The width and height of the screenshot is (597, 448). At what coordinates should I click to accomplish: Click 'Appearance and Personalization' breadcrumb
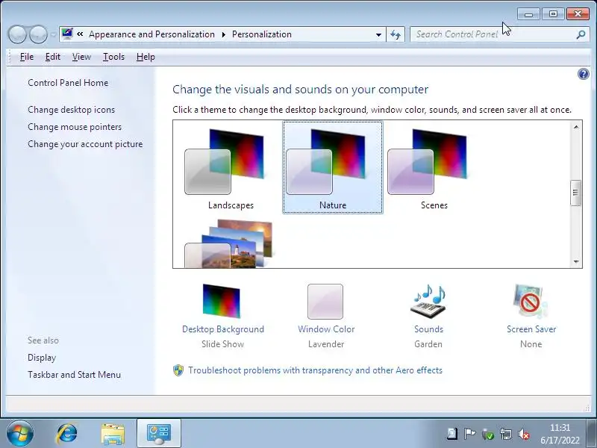tap(152, 34)
